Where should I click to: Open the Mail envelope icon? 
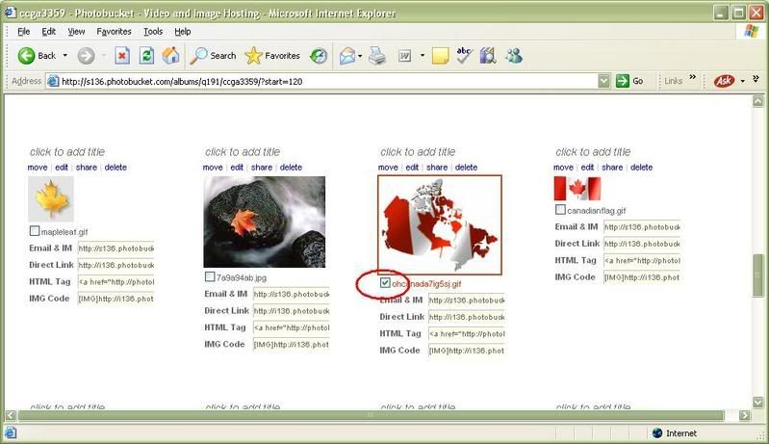tap(346, 56)
